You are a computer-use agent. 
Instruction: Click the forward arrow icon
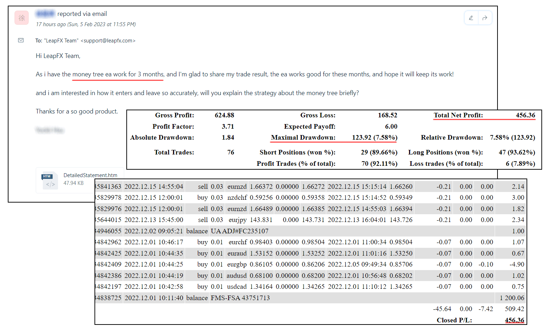pos(485,18)
